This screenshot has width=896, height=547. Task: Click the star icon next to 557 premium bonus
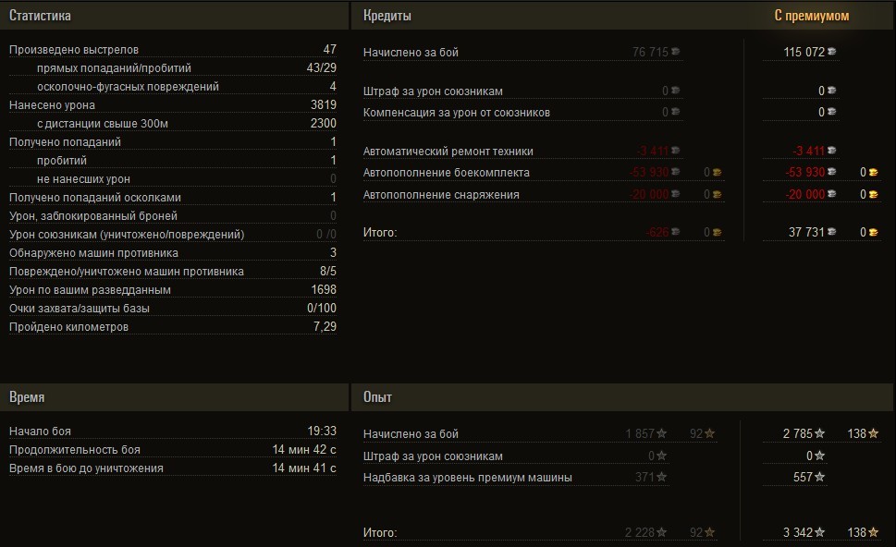coord(819,477)
